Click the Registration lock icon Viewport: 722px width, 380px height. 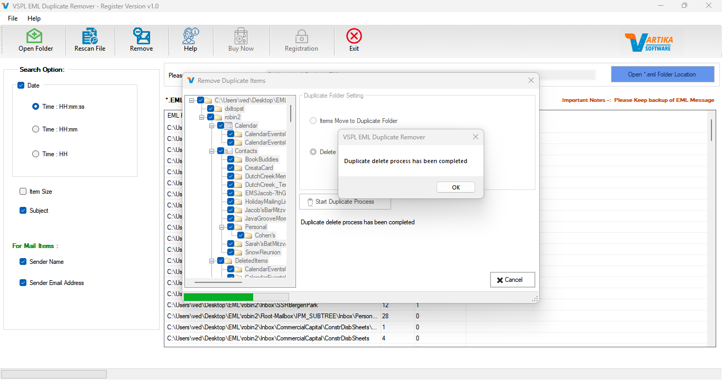(x=301, y=36)
